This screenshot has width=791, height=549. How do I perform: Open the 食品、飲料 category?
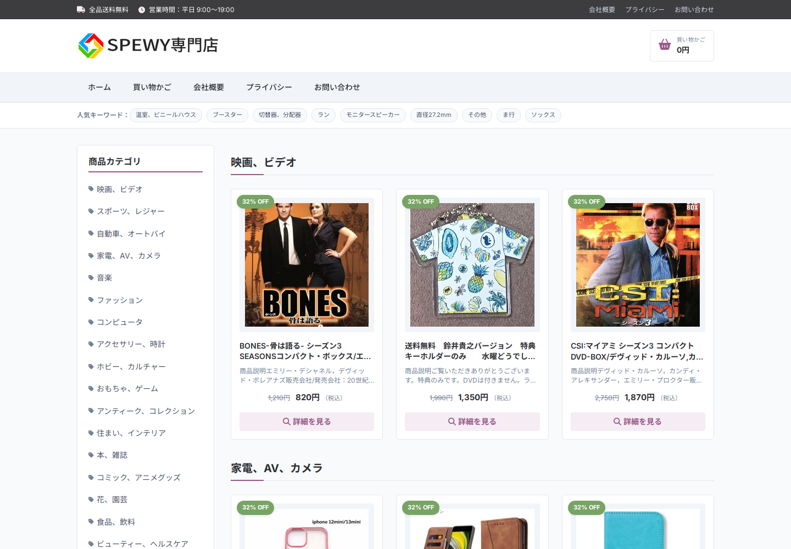[x=116, y=522]
